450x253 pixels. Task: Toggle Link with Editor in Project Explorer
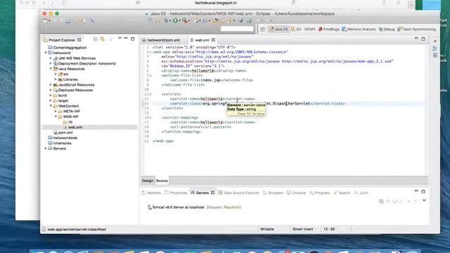pyautogui.click(x=103, y=39)
